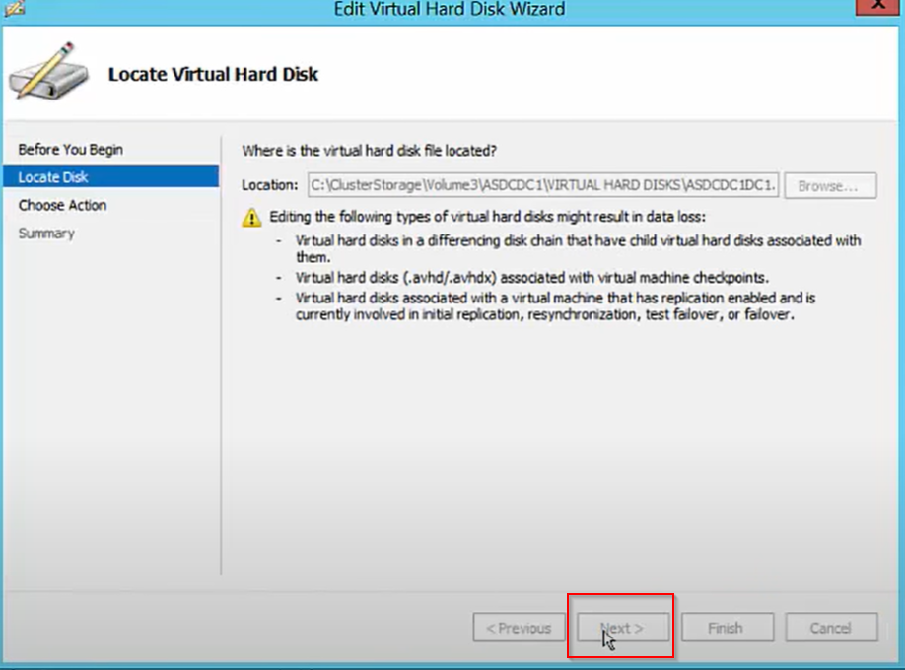Click the differencing disk chain bullet text
Screen dimensions: 905x670
pyautogui.click(x=578, y=248)
